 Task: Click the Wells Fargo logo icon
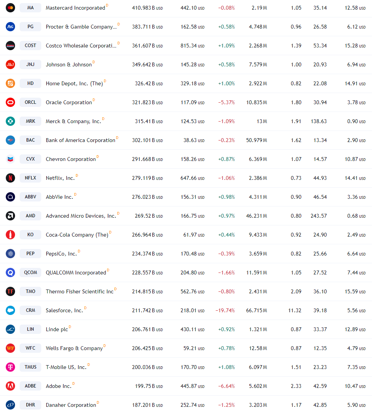10,348
